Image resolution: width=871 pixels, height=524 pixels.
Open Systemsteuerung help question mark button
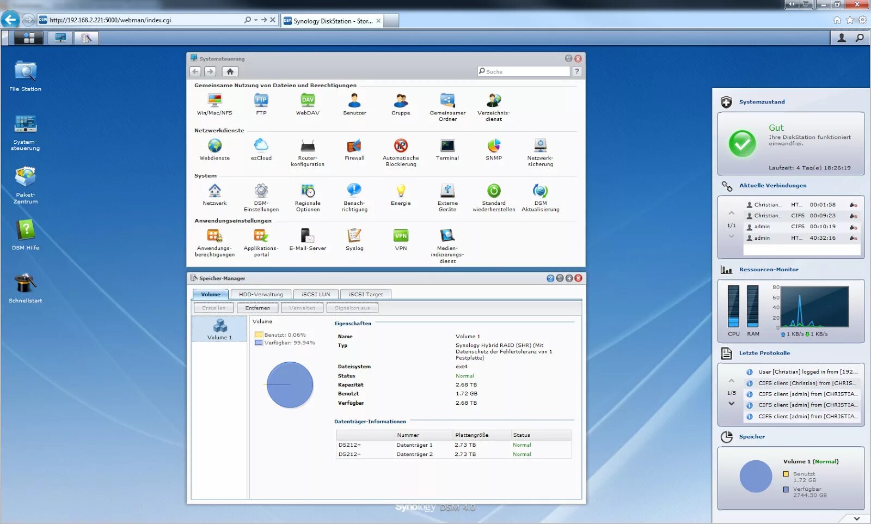576,71
